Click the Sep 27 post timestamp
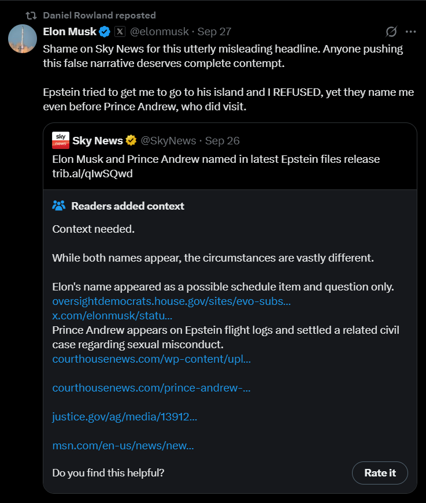426x503 pixels. tap(214, 31)
